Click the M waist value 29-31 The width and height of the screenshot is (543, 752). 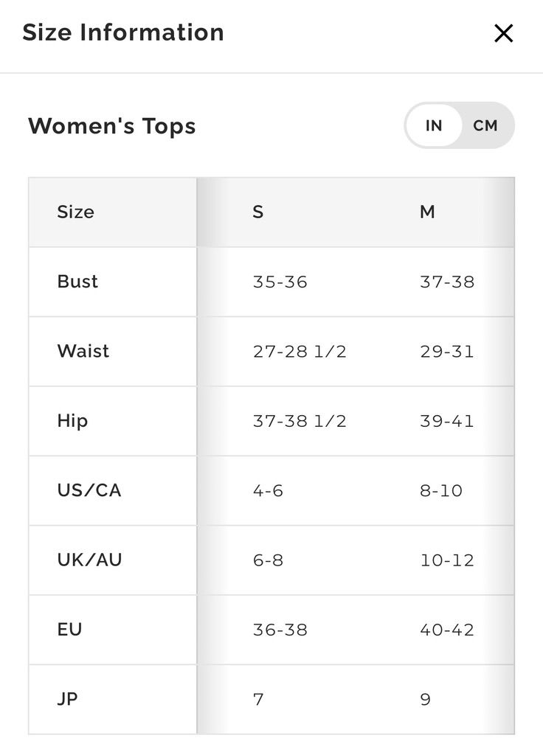pos(446,352)
